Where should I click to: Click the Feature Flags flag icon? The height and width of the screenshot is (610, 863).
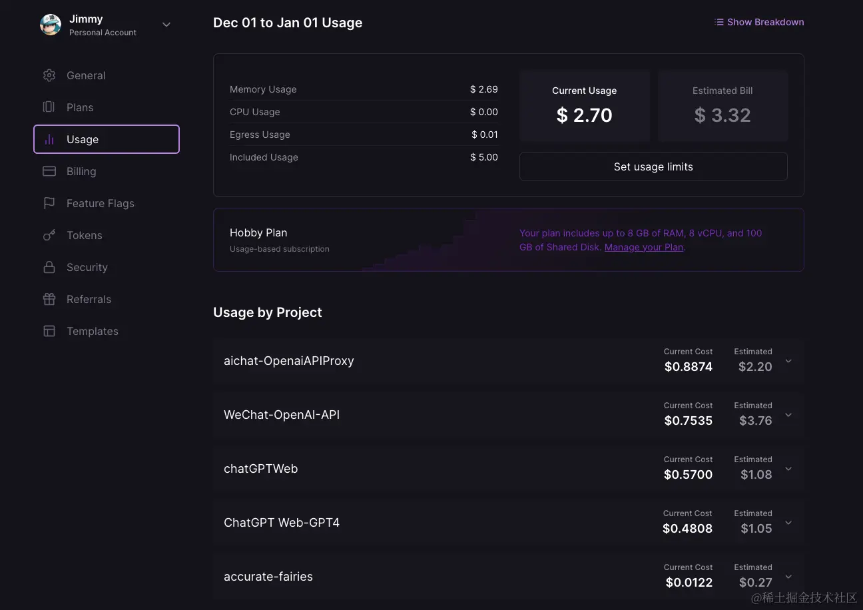tap(49, 203)
